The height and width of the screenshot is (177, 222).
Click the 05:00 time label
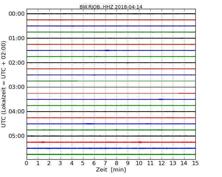(x=17, y=136)
